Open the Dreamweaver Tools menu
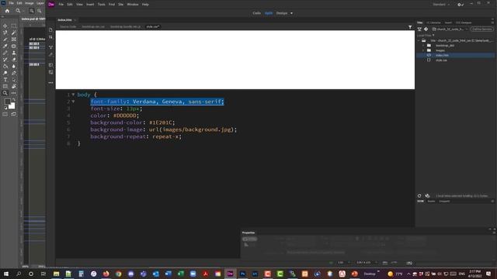Screen dimensions: 497x279 point(102,5)
